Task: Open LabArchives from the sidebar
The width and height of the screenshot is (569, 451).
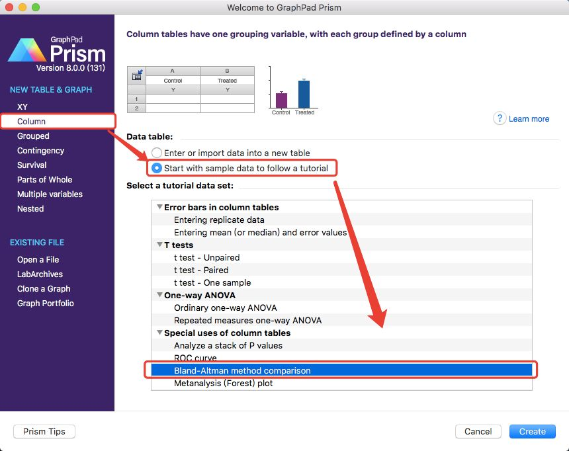Action: [40, 274]
